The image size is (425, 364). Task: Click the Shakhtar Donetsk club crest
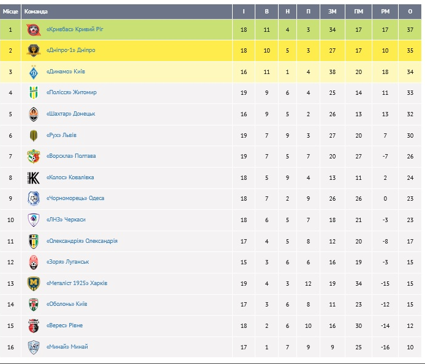click(x=33, y=114)
